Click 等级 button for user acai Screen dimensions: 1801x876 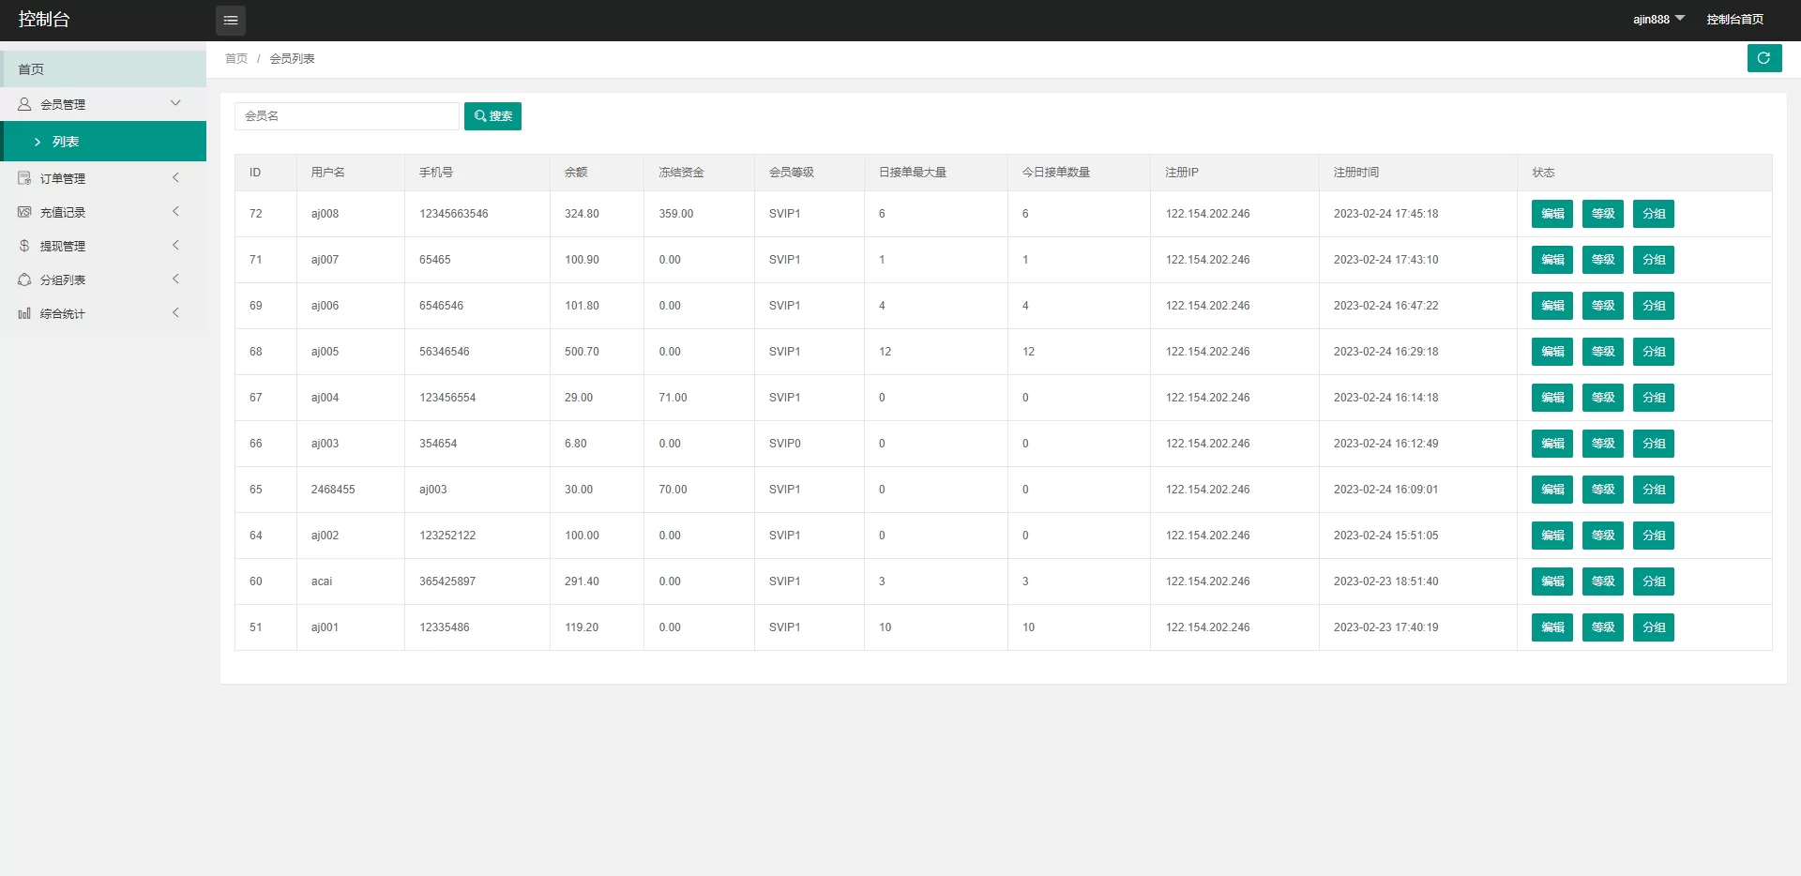coord(1602,581)
